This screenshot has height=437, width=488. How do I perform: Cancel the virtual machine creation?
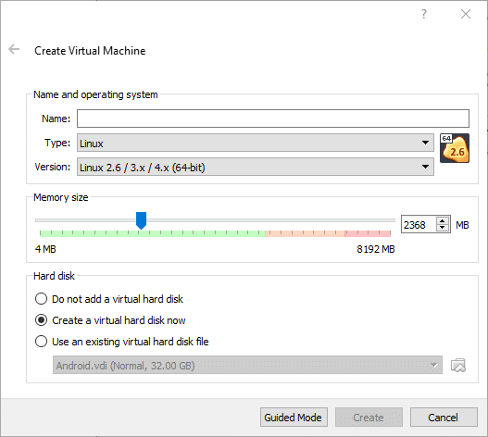[444, 417]
